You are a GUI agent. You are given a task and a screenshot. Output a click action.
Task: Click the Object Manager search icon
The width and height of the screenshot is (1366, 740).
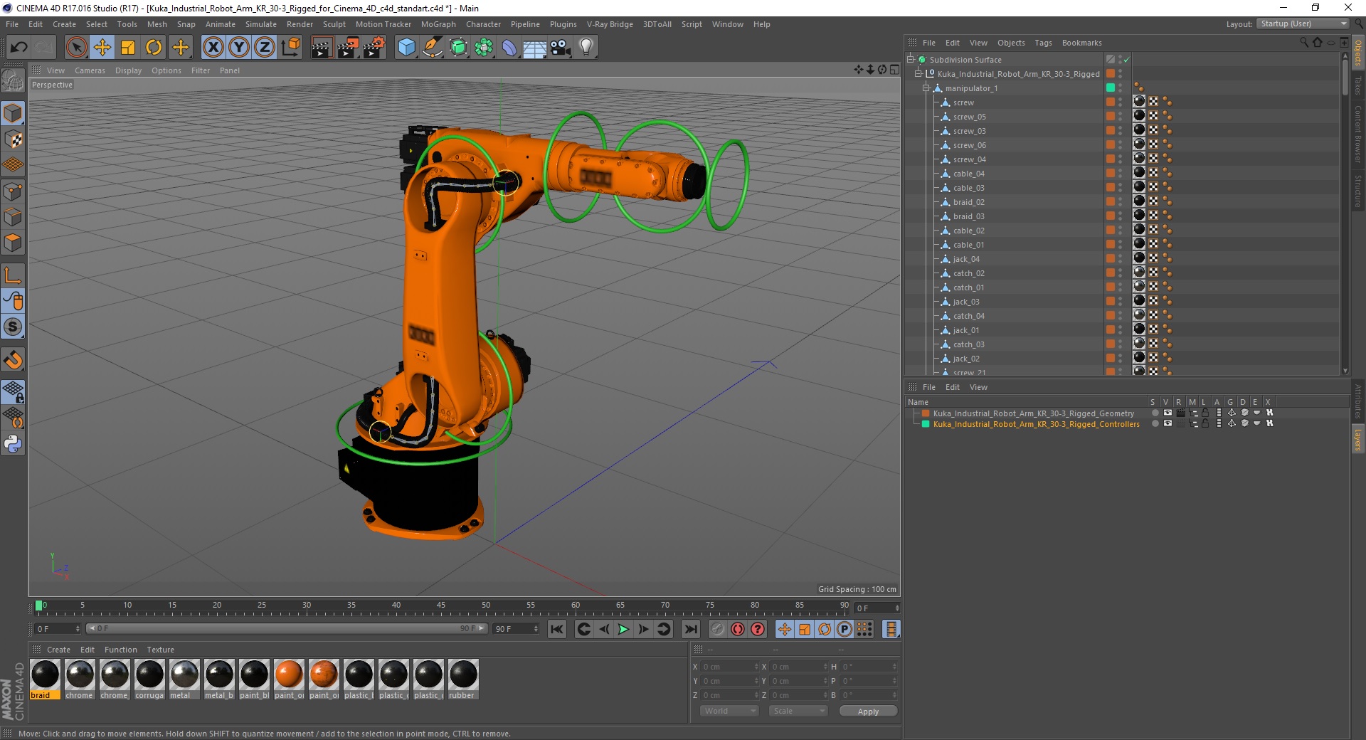tap(1303, 43)
